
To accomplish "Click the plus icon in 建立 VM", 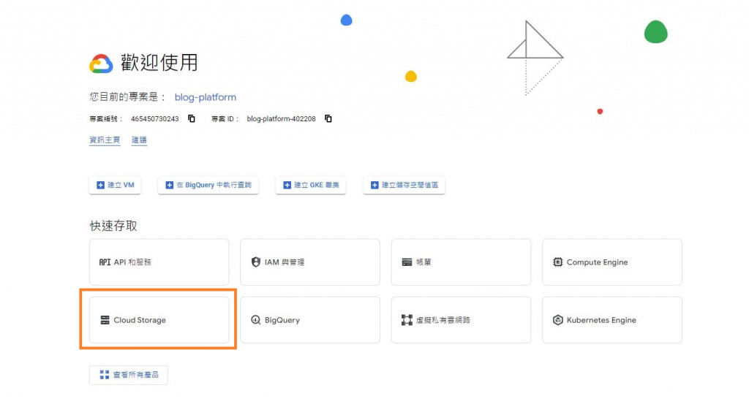I will 100,185.
